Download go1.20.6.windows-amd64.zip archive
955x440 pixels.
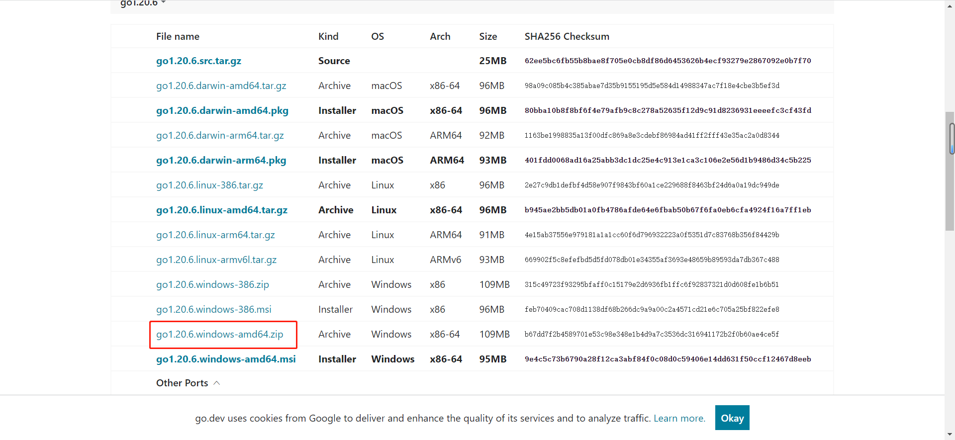[219, 334]
